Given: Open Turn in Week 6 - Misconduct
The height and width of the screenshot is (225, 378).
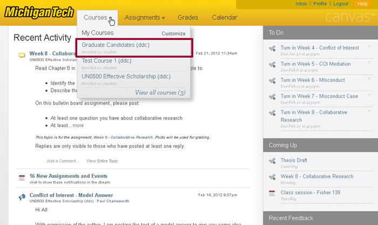Looking at the screenshot, I should tap(313, 80).
